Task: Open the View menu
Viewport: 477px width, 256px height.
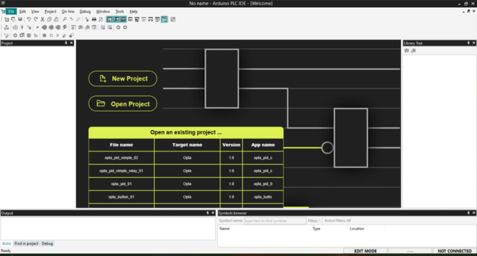Action: (x=35, y=12)
